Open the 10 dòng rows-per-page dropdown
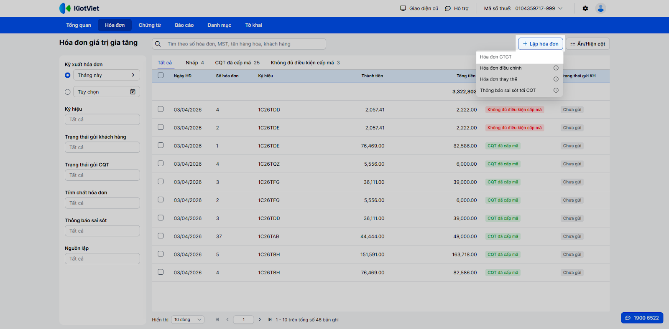The image size is (669, 329). 188,319
